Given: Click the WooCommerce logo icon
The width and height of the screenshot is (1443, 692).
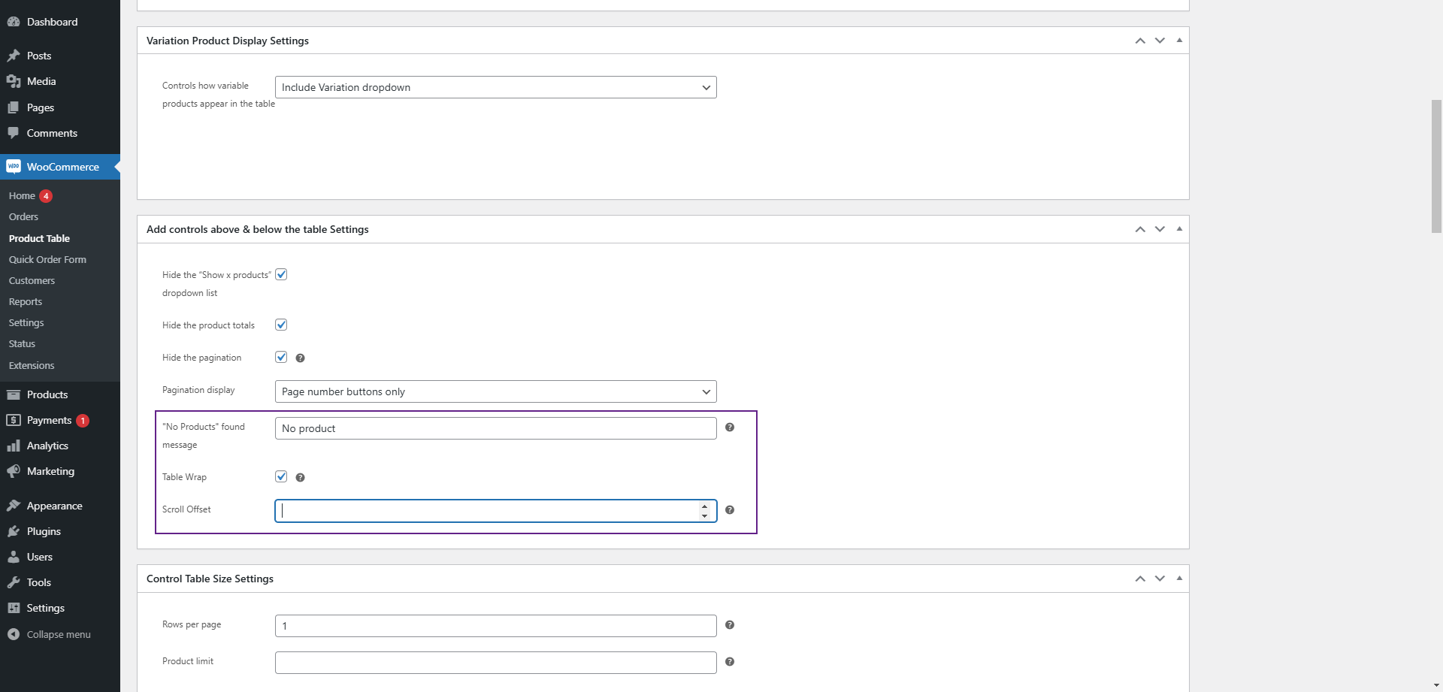Looking at the screenshot, I should (x=14, y=167).
